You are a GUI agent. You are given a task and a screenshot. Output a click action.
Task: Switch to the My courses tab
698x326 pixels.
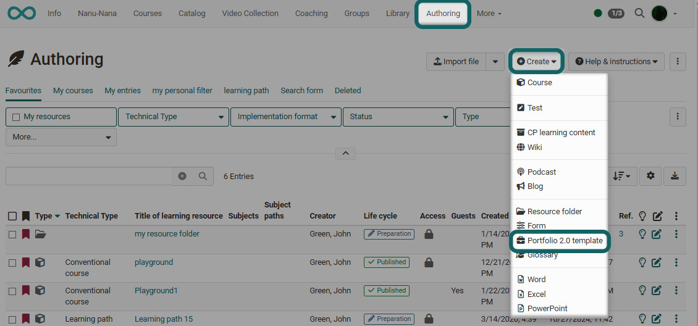coord(73,91)
